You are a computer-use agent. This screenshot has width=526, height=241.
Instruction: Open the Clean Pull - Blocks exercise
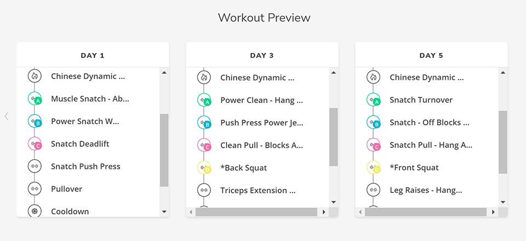(x=262, y=145)
